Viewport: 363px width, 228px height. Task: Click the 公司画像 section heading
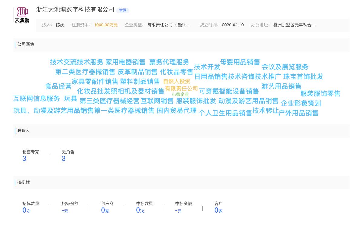point(26,45)
